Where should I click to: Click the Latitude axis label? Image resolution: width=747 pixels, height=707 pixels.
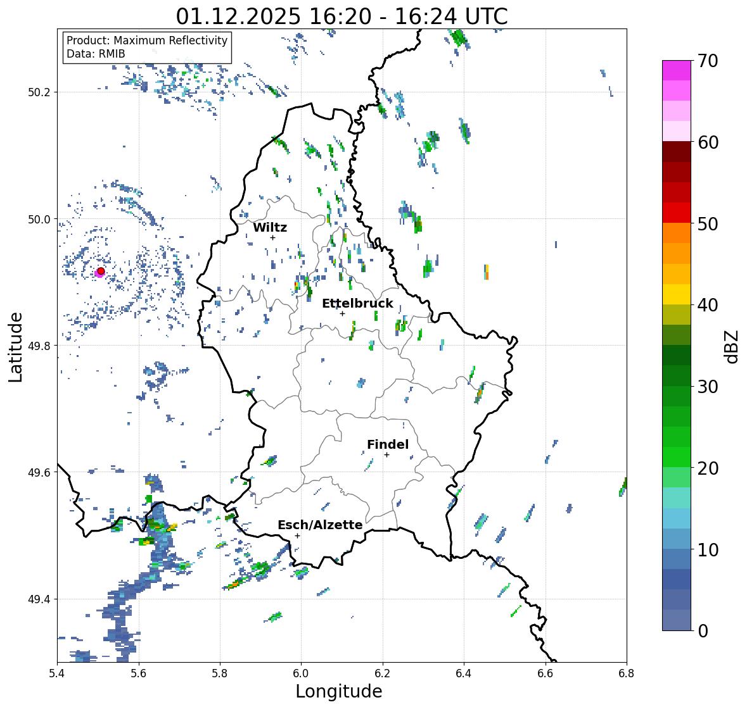[x=15, y=347]
